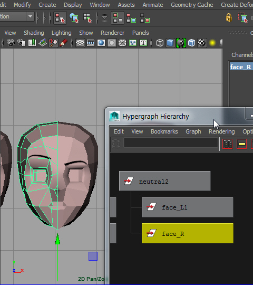
Task: Open Hypergraph Edit menu
Action: point(119,131)
